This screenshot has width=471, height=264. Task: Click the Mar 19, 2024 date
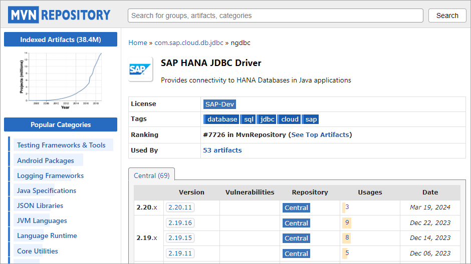pyautogui.click(x=430, y=207)
